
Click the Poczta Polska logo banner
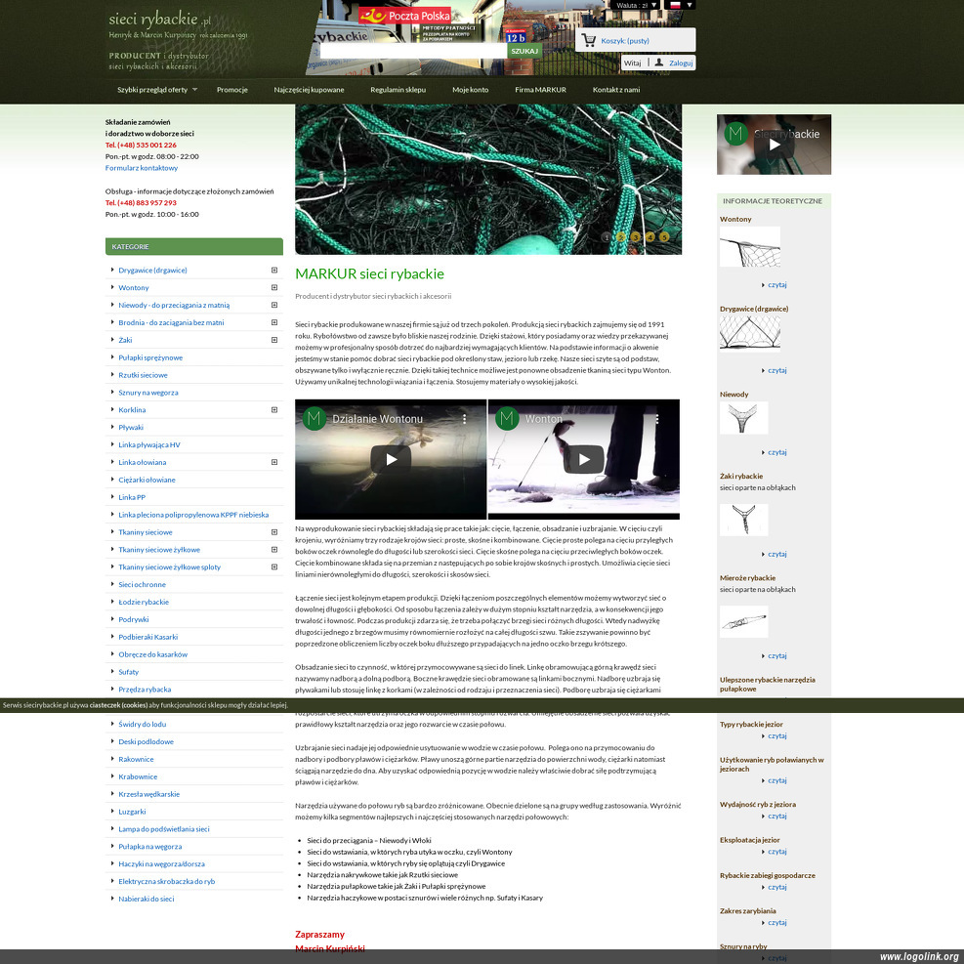404,16
